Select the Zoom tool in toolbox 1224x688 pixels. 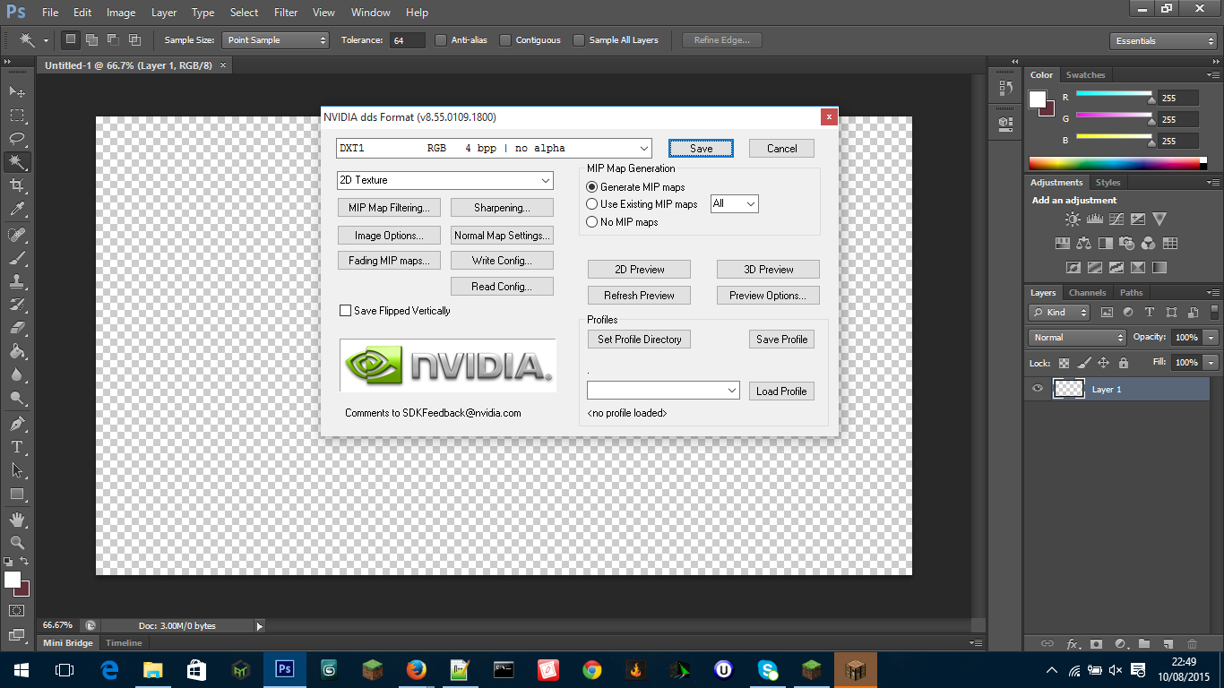point(16,542)
